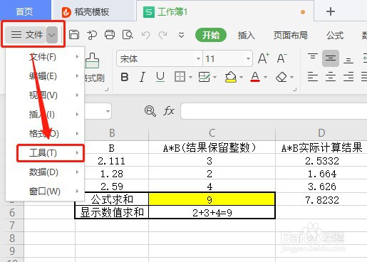Viewport: 367px width, 262px height.
Task: Click the fx Insert Function icon
Action: pos(169,111)
